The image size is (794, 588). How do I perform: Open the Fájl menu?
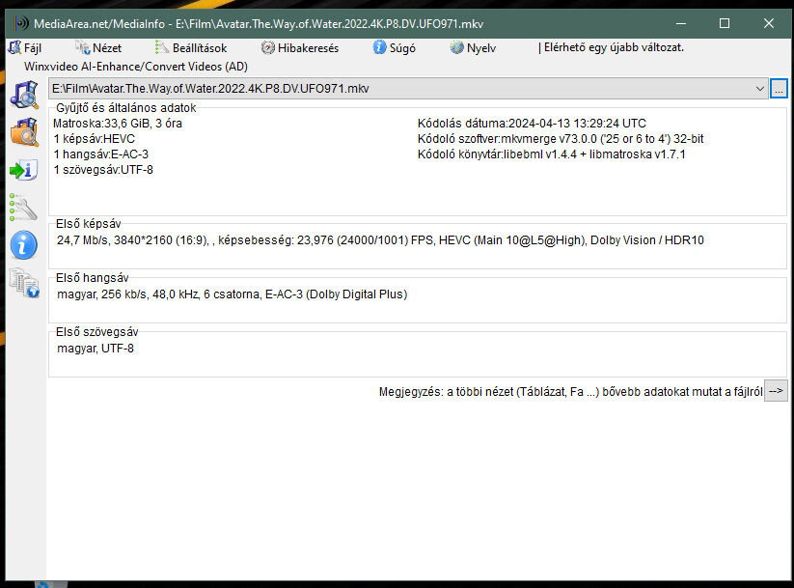[x=25, y=47]
